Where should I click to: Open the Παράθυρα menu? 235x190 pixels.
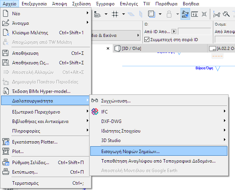point(166,3)
